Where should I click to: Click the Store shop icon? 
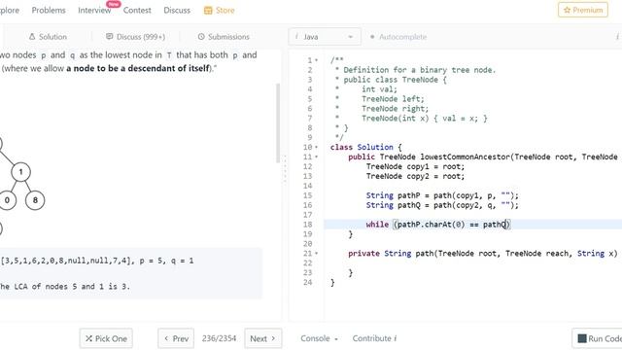(208, 11)
